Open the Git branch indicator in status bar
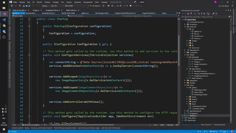The height and width of the screenshot is (133, 236). pos(224,132)
